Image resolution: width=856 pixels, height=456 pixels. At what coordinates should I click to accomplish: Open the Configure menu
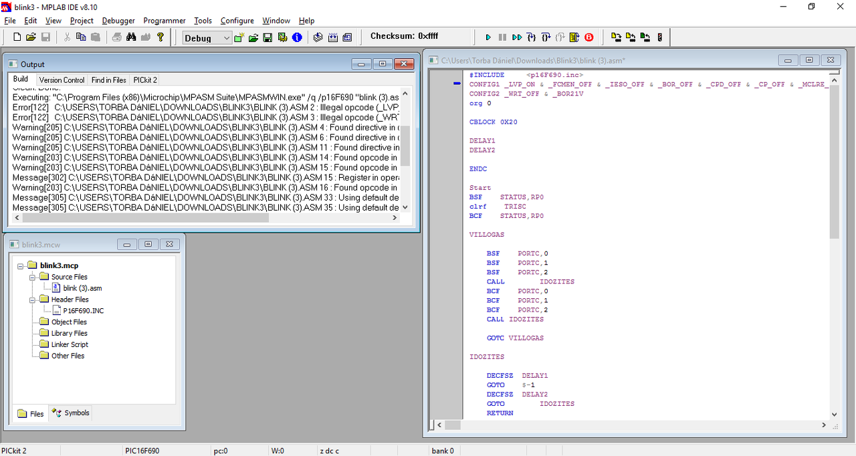tap(237, 21)
